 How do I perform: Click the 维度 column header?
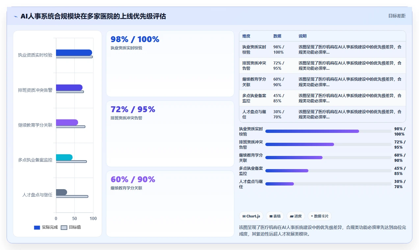[x=246, y=36]
